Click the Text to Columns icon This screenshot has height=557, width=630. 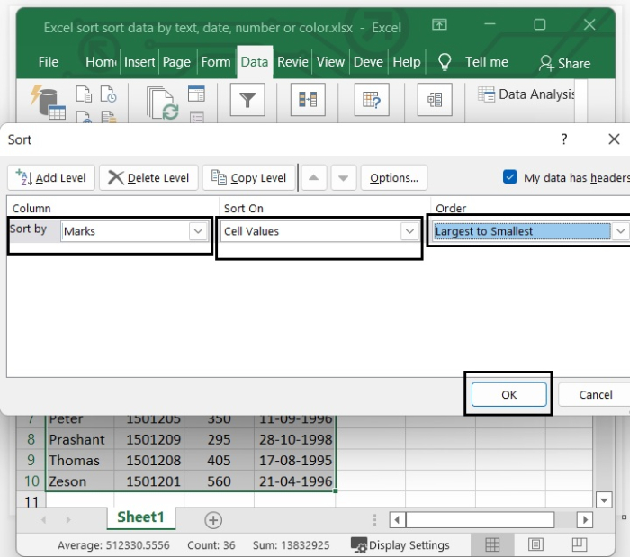(x=308, y=99)
